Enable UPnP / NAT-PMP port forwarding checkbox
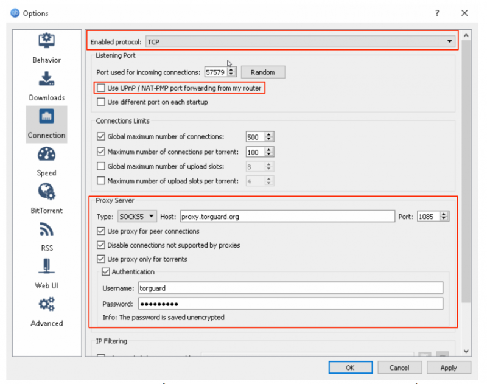 point(102,88)
